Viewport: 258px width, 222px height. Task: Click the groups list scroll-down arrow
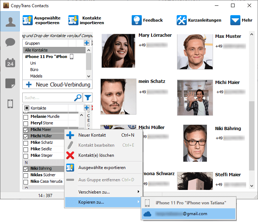[89, 76]
